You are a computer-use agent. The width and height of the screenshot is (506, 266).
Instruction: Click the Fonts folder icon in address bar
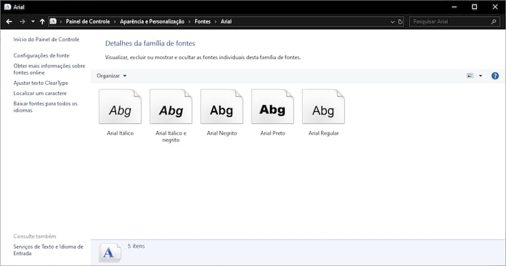coord(53,22)
